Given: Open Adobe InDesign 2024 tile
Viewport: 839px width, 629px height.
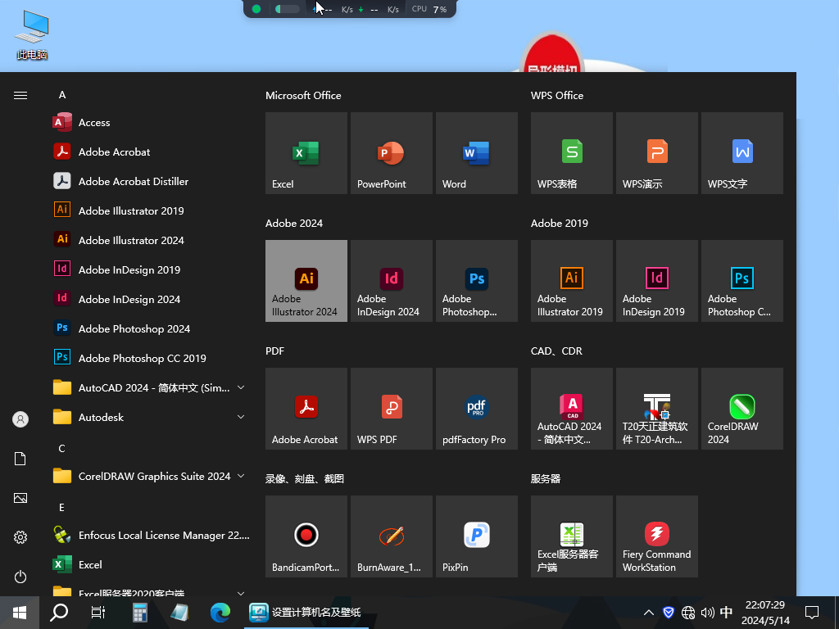Looking at the screenshot, I should [391, 281].
